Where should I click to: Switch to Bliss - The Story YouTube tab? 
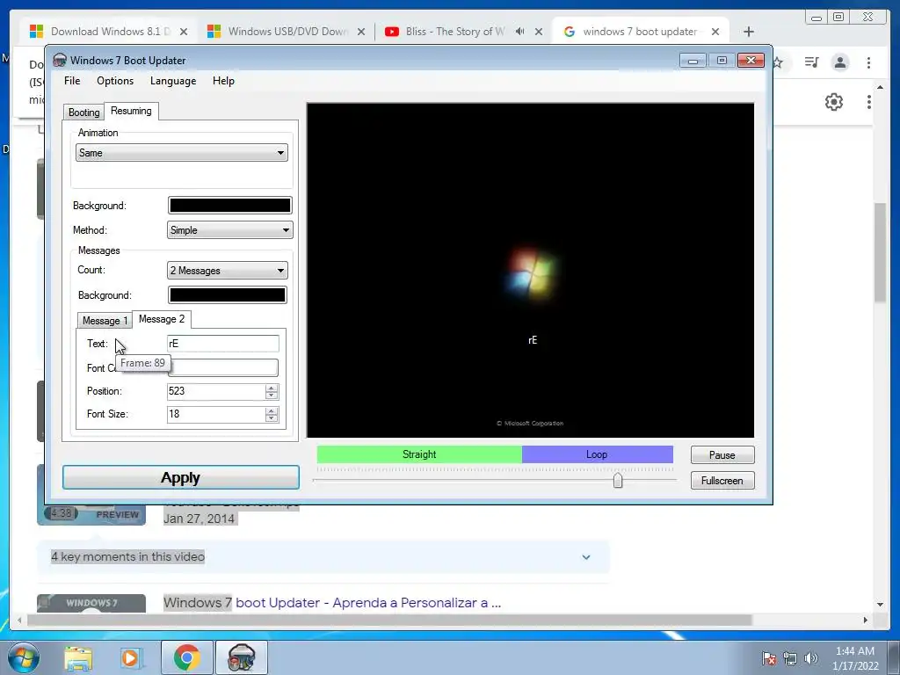(x=454, y=32)
